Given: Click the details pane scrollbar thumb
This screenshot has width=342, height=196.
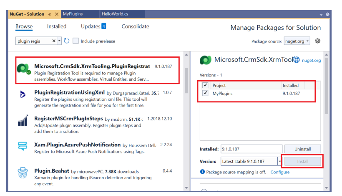Looking at the screenshot, I should pos(326,86).
